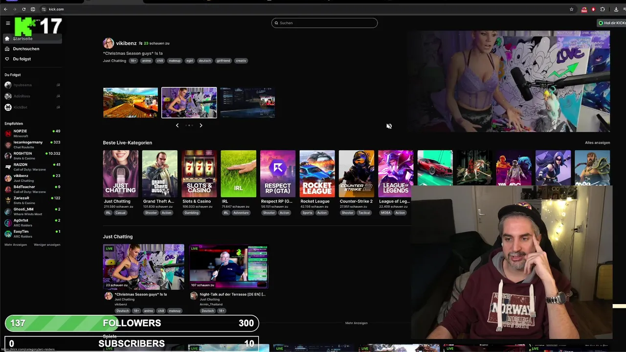
Task: Open the Just Chatting section heading
Action: click(x=117, y=237)
